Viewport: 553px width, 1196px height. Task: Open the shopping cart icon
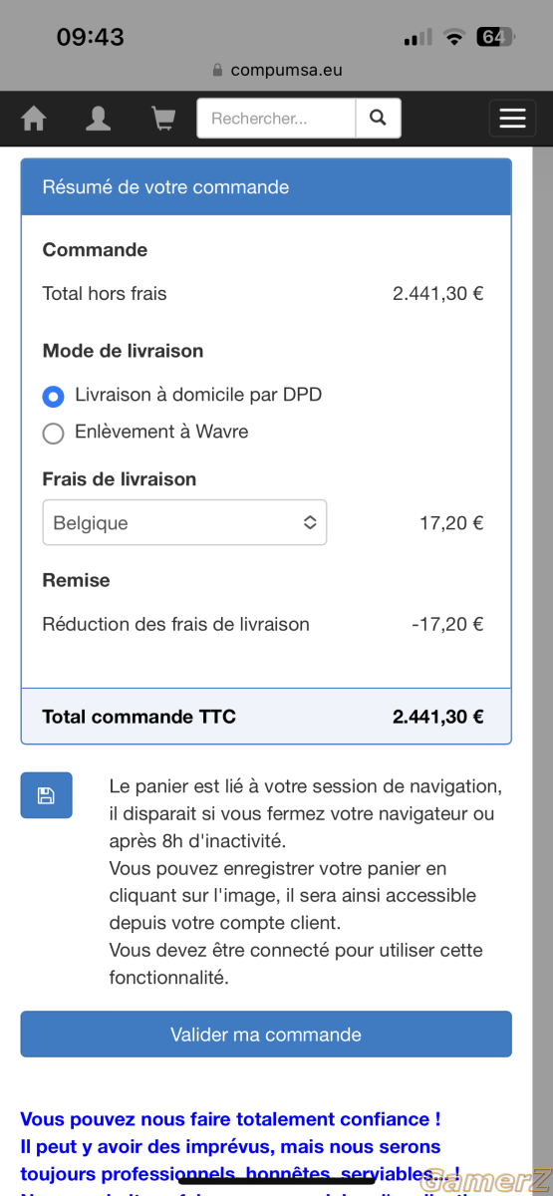[x=162, y=119]
